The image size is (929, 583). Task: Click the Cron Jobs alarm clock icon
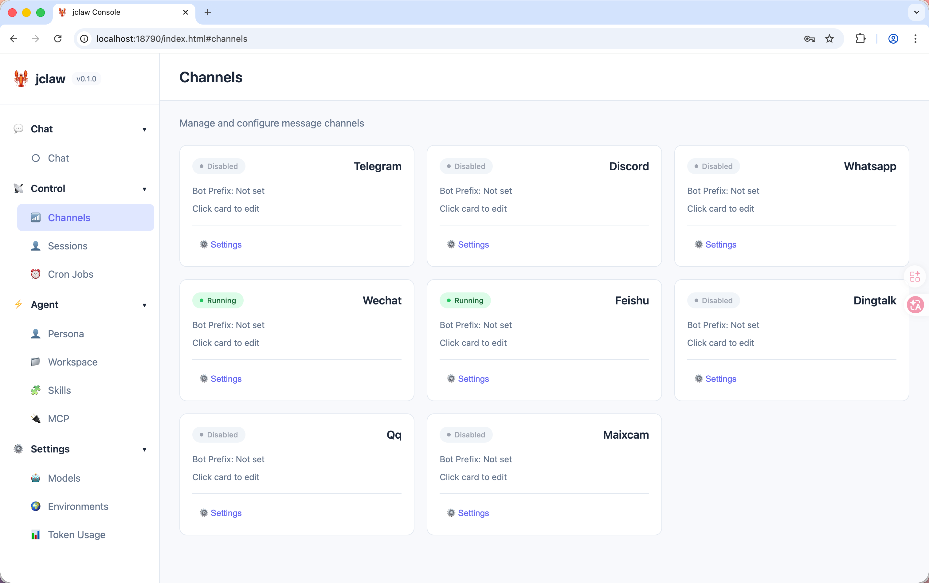click(x=35, y=274)
